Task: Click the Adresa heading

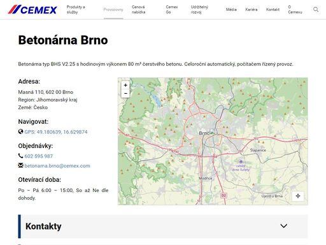Action: pyautogui.click(x=29, y=82)
